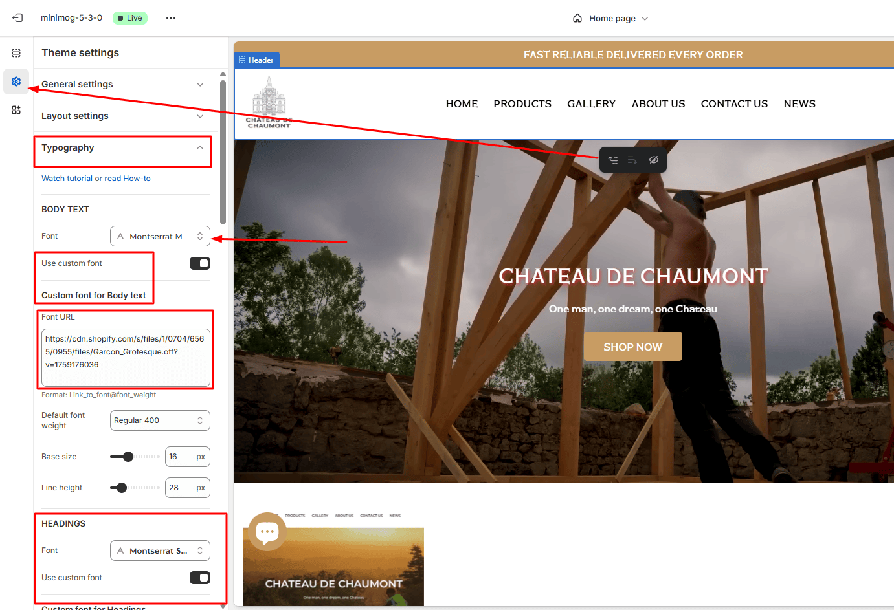Click the Live status badge
Image resolution: width=894 pixels, height=610 pixels.
[x=130, y=18]
